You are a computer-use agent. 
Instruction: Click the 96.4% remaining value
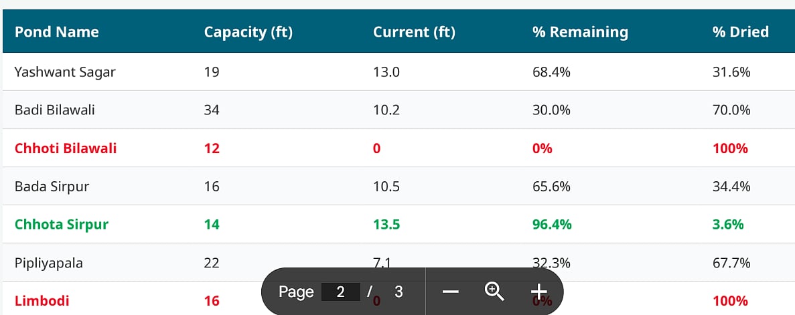tap(552, 225)
